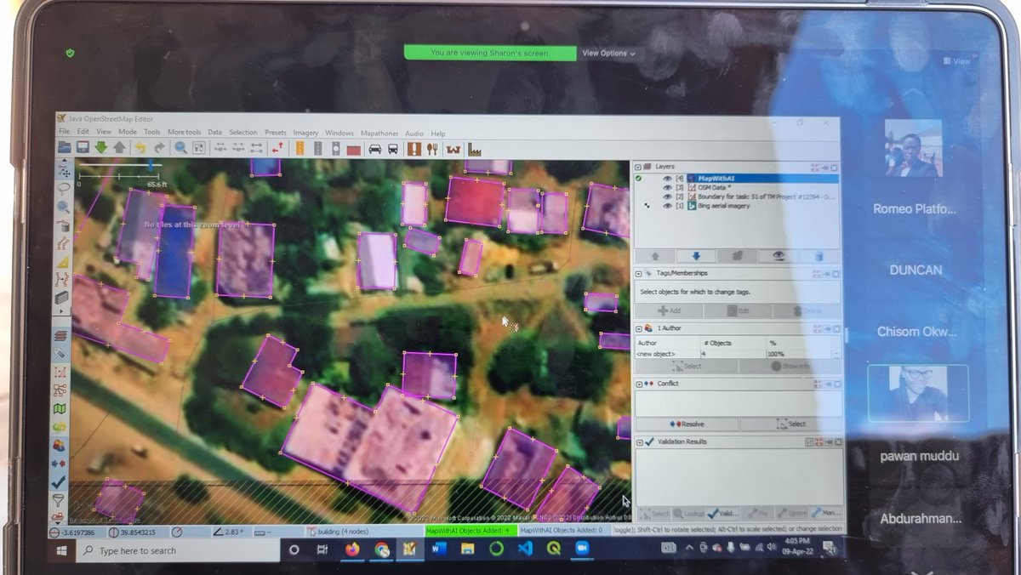Image resolution: width=1021 pixels, height=575 pixels.
Task: Delete the selected layer with trash button
Action: [x=819, y=255]
